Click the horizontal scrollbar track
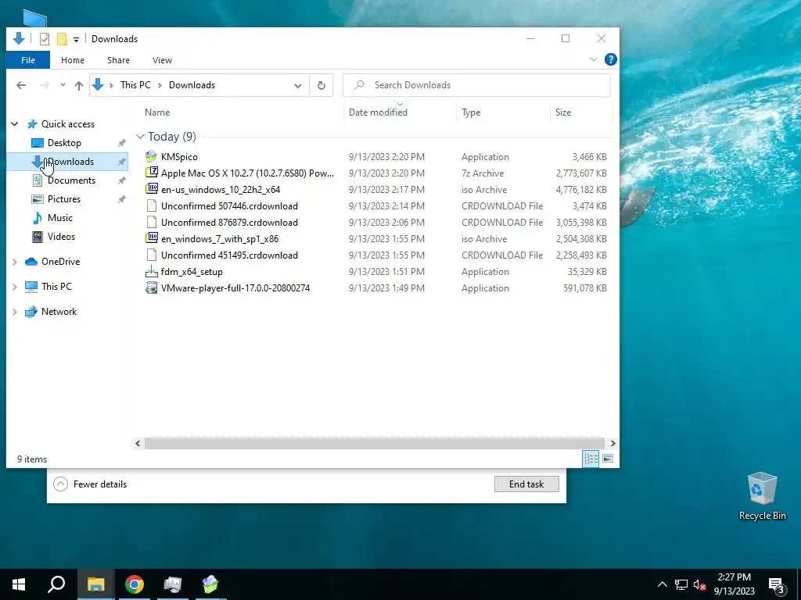 (x=375, y=443)
